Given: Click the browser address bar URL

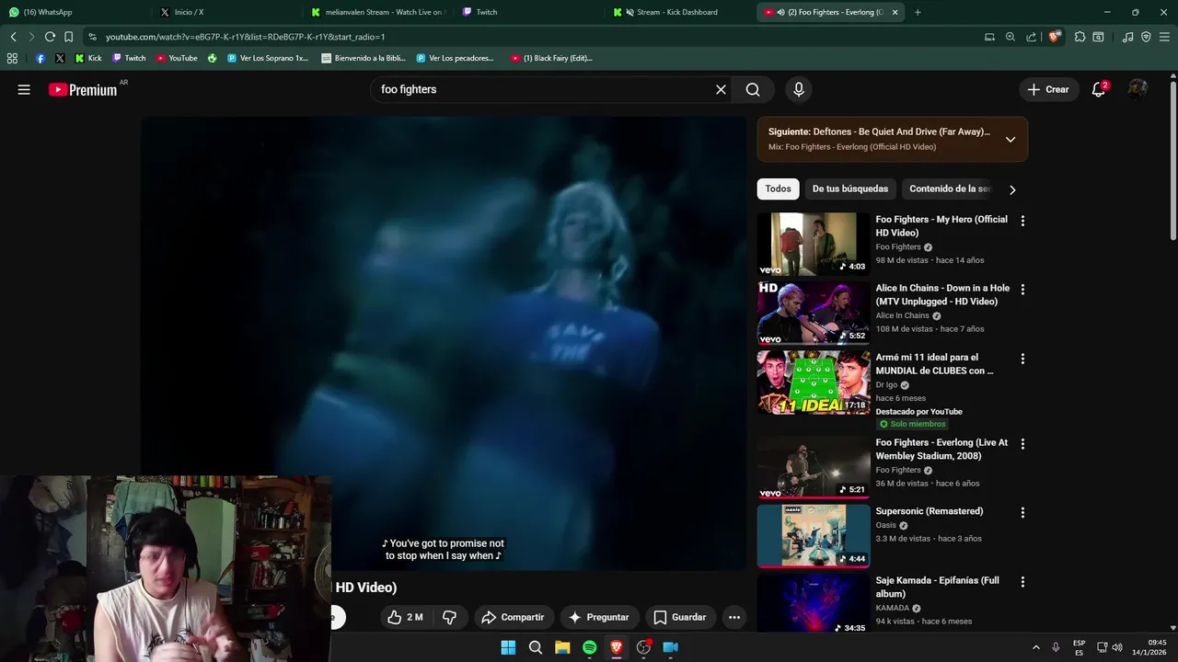Looking at the screenshot, I should 245,37.
